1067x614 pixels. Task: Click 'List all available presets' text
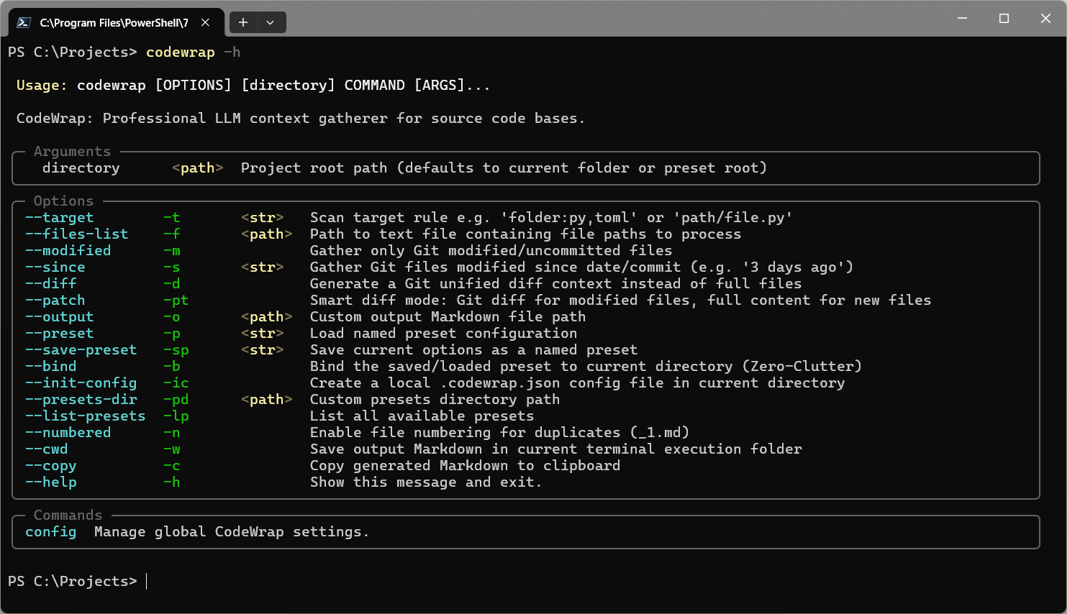click(422, 416)
